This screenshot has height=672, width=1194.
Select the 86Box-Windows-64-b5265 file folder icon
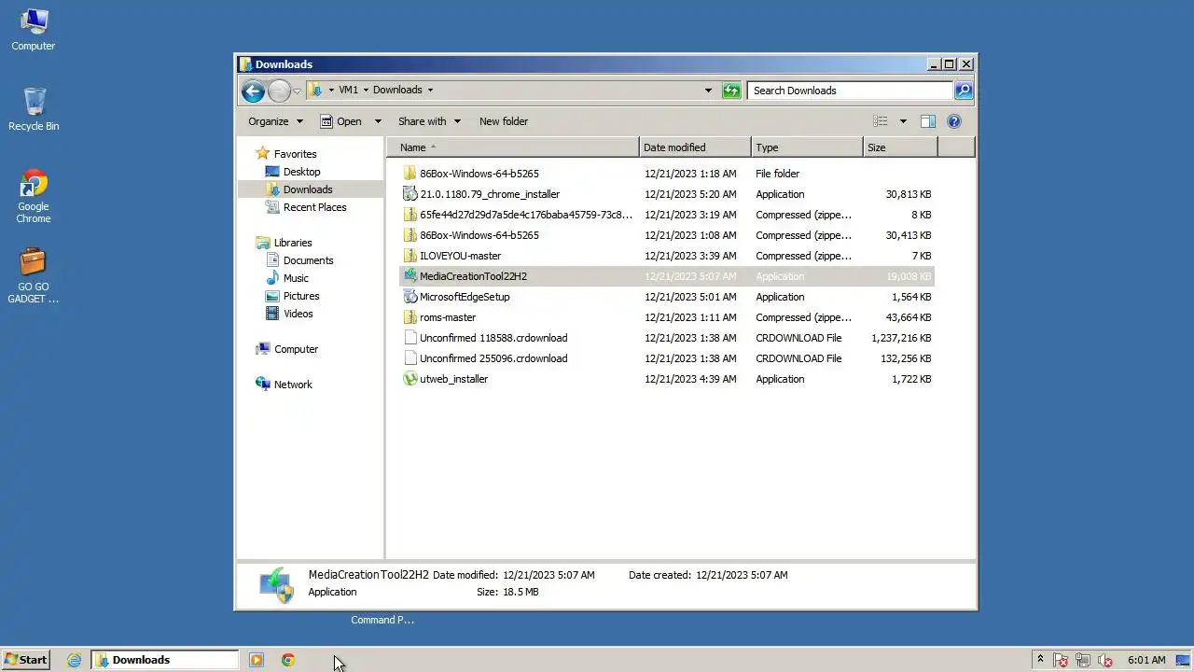pyautogui.click(x=410, y=174)
